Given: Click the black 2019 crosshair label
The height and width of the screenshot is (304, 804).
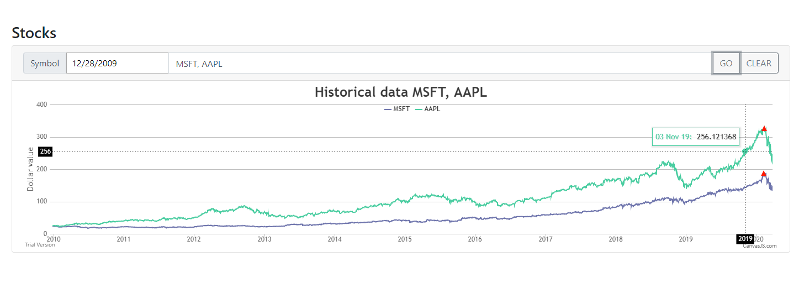Looking at the screenshot, I should click(745, 239).
